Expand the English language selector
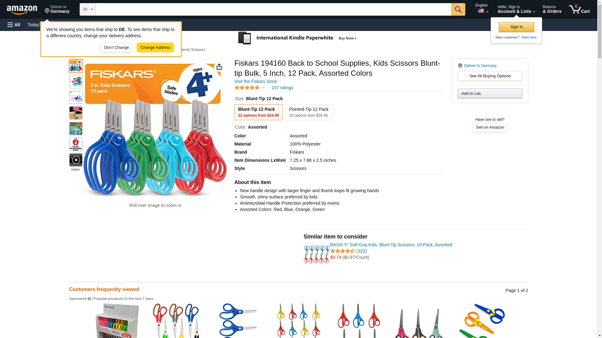 [482, 9]
